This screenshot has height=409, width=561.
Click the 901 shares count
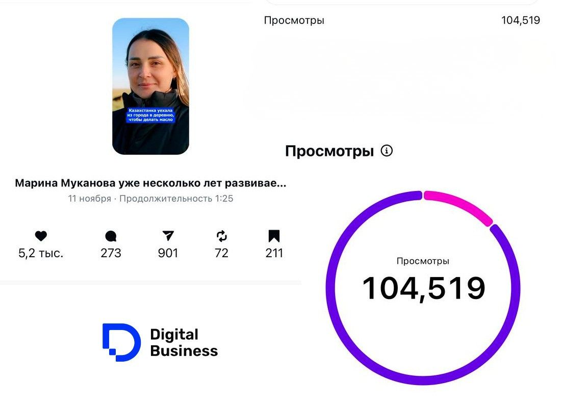tap(168, 253)
